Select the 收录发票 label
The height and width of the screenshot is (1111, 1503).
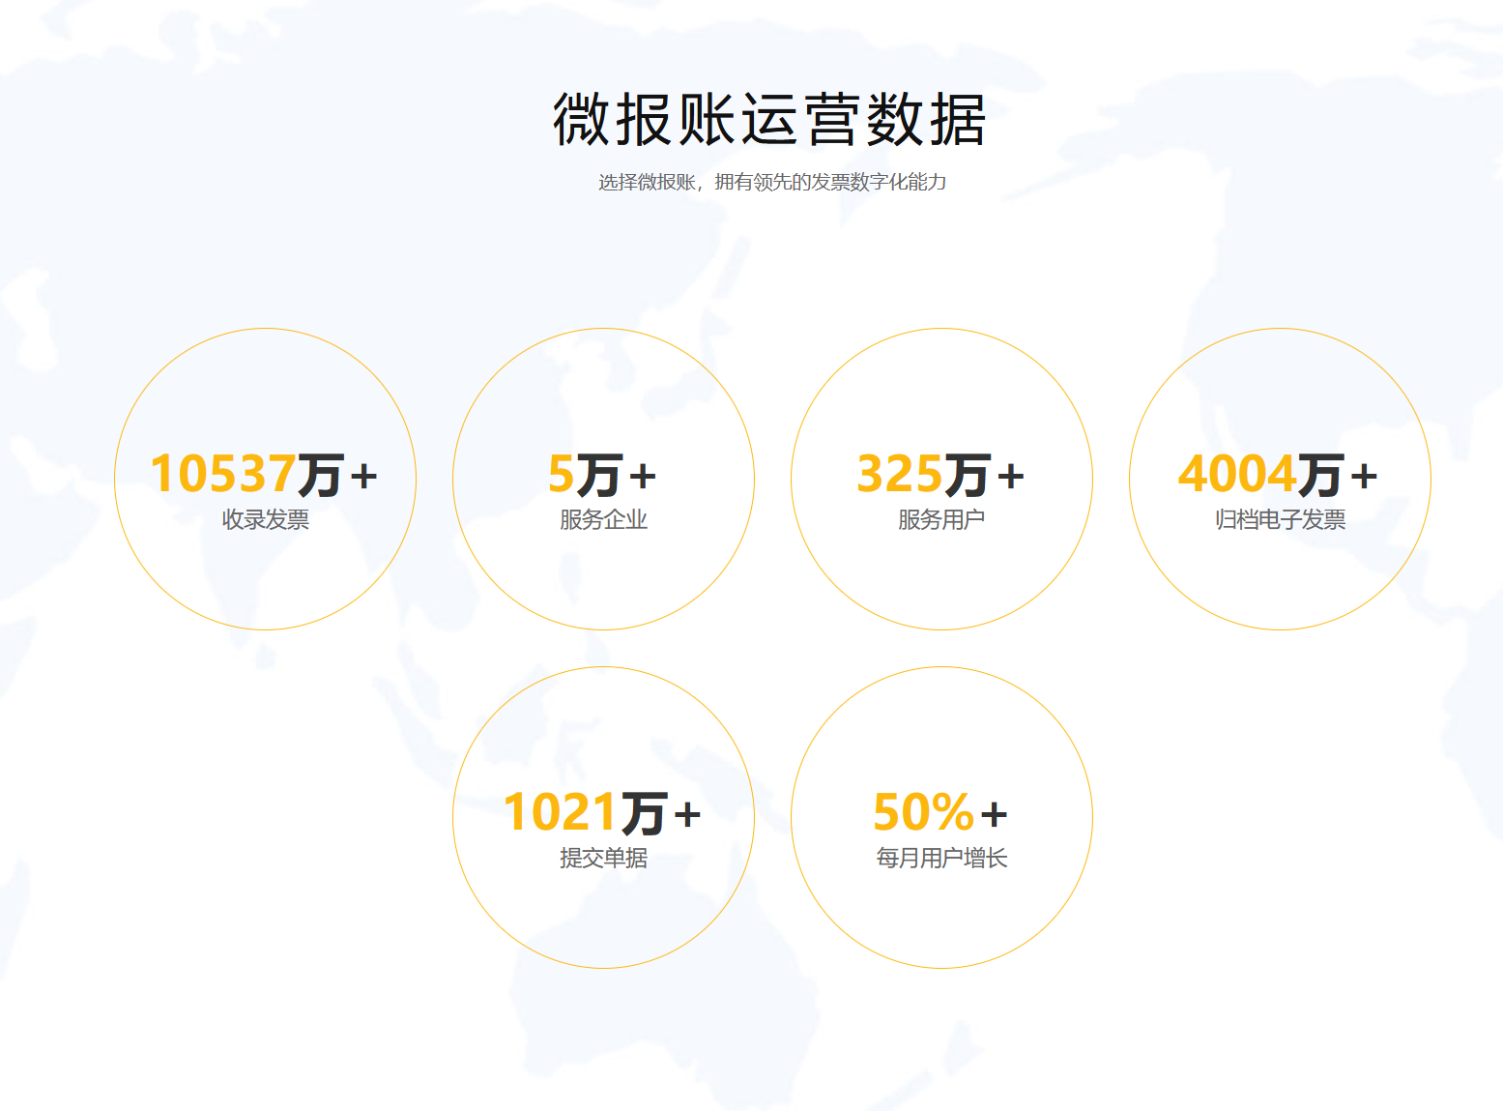pyautogui.click(x=265, y=520)
